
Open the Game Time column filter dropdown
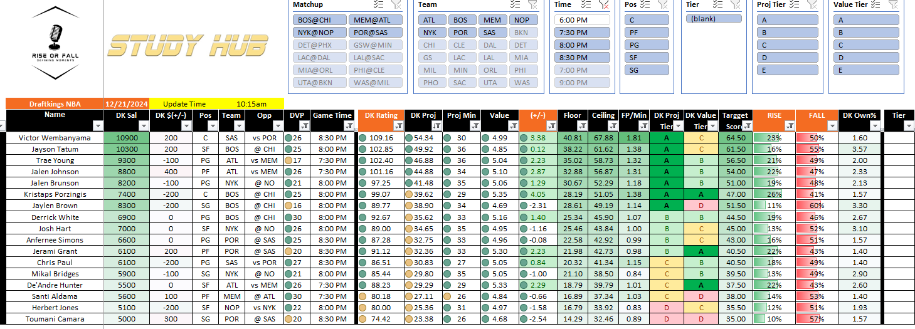coord(348,126)
